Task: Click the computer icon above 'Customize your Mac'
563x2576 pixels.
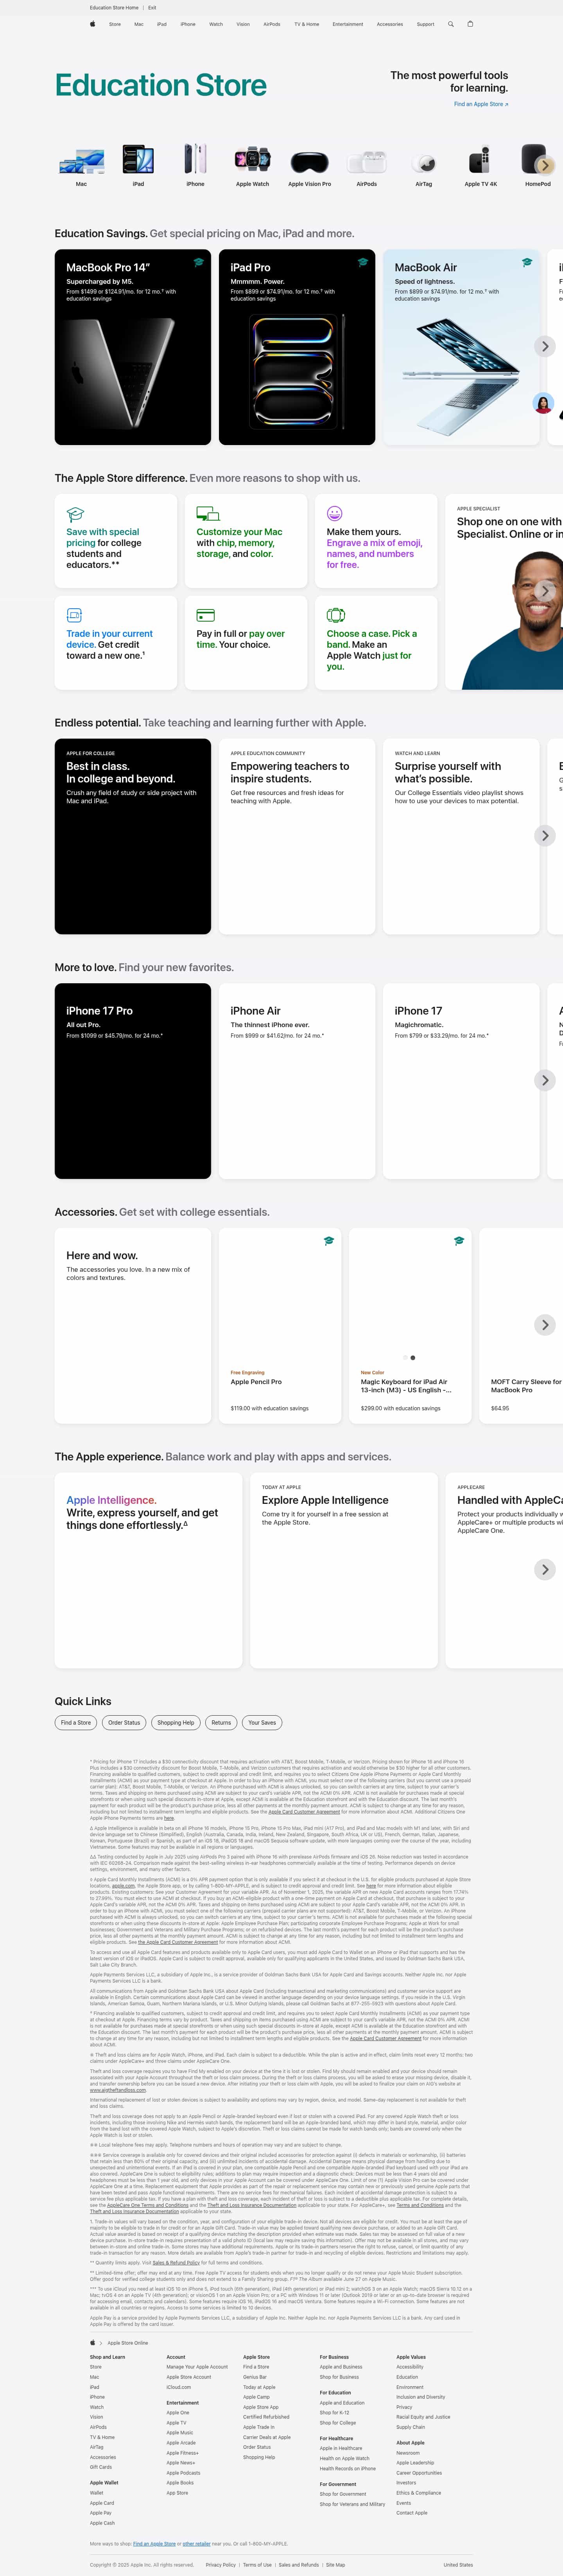Action: (x=208, y=514)
